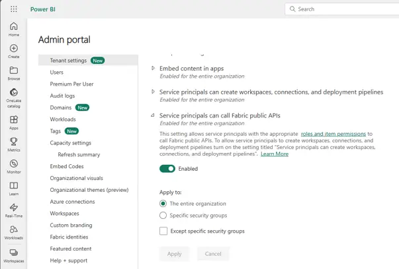Open Tenant settings in admin menu
This screenshot has width=399, height=269.
[88, 61]
